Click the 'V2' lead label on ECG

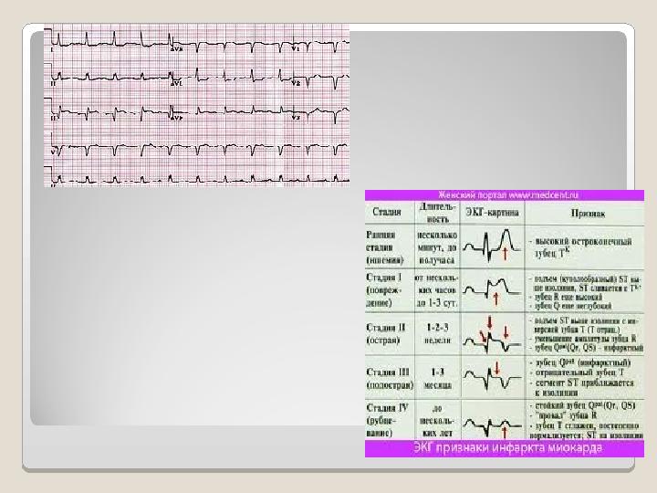(297, 83)
